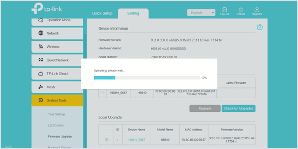The width and height of the screenshot is (298, 149).
Task: Open the Operation Mode menu
Action: 57,21
